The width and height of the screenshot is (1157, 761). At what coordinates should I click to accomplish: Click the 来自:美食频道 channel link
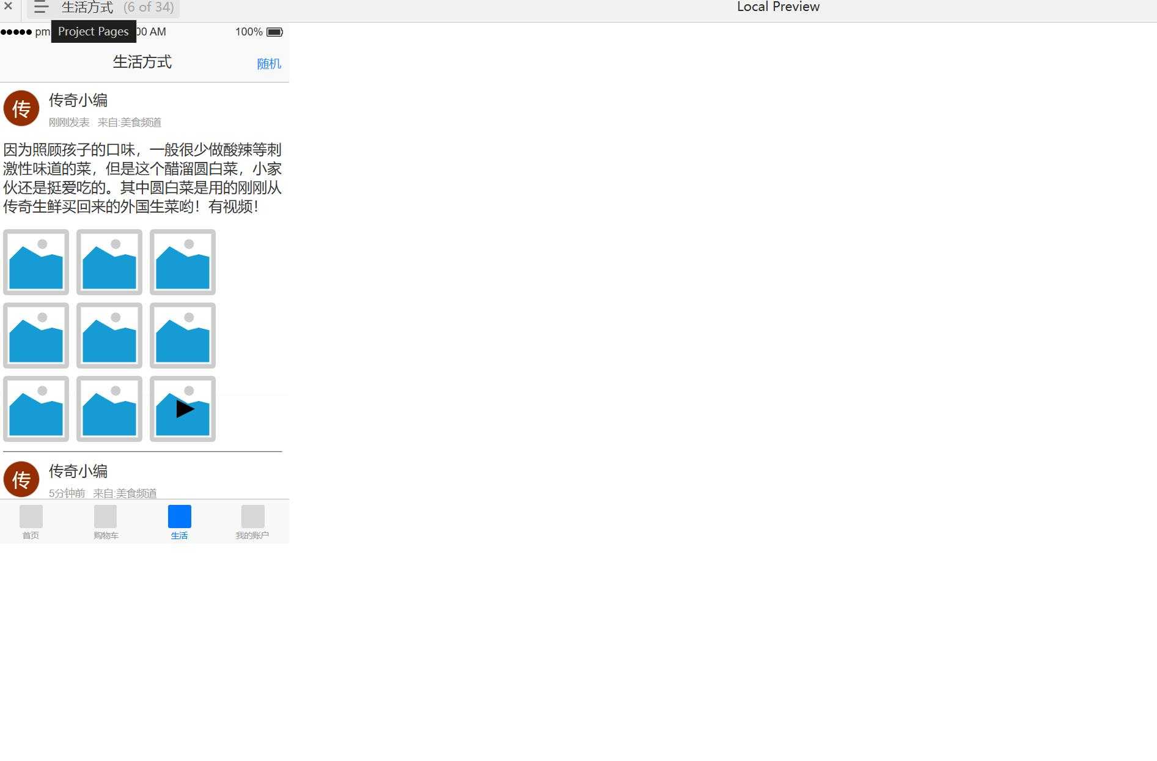tap(130, 122)
